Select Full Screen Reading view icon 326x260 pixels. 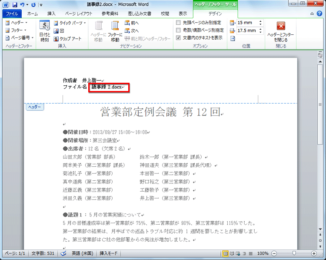232,253
